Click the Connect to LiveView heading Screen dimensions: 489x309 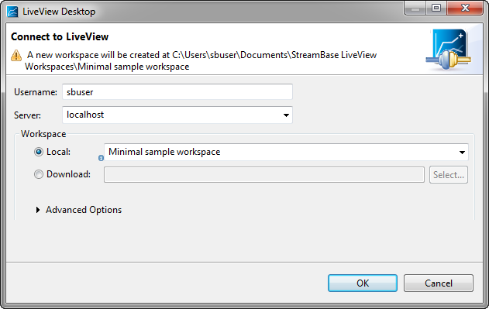pos(60,37)
